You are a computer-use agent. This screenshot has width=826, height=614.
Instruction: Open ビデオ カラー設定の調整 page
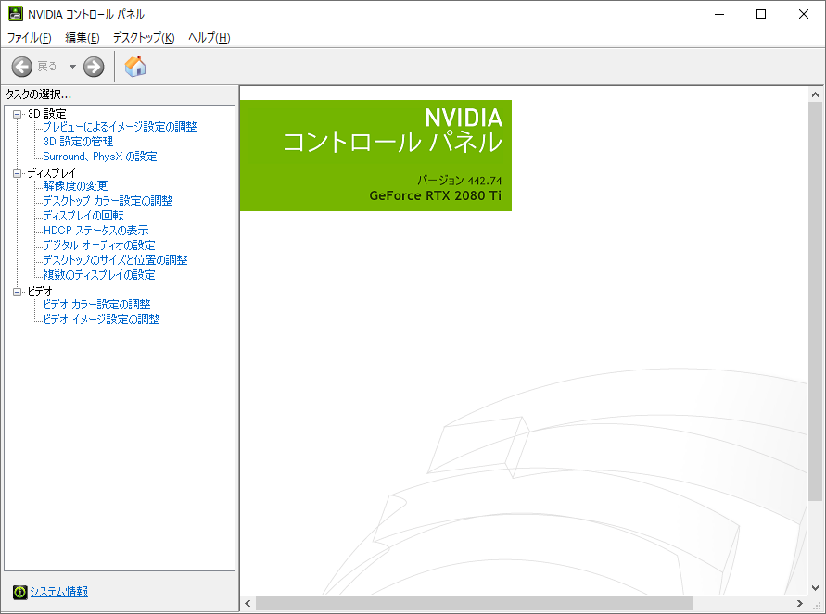pyautogui.click(x=96, y=305)
